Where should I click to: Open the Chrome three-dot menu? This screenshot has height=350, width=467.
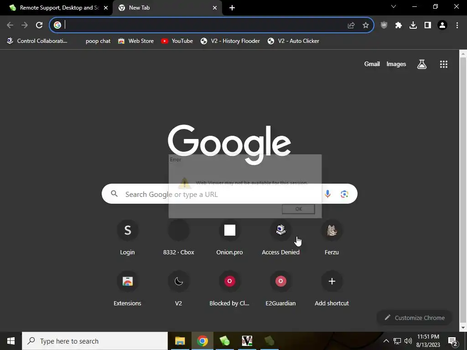pos(457,26)
